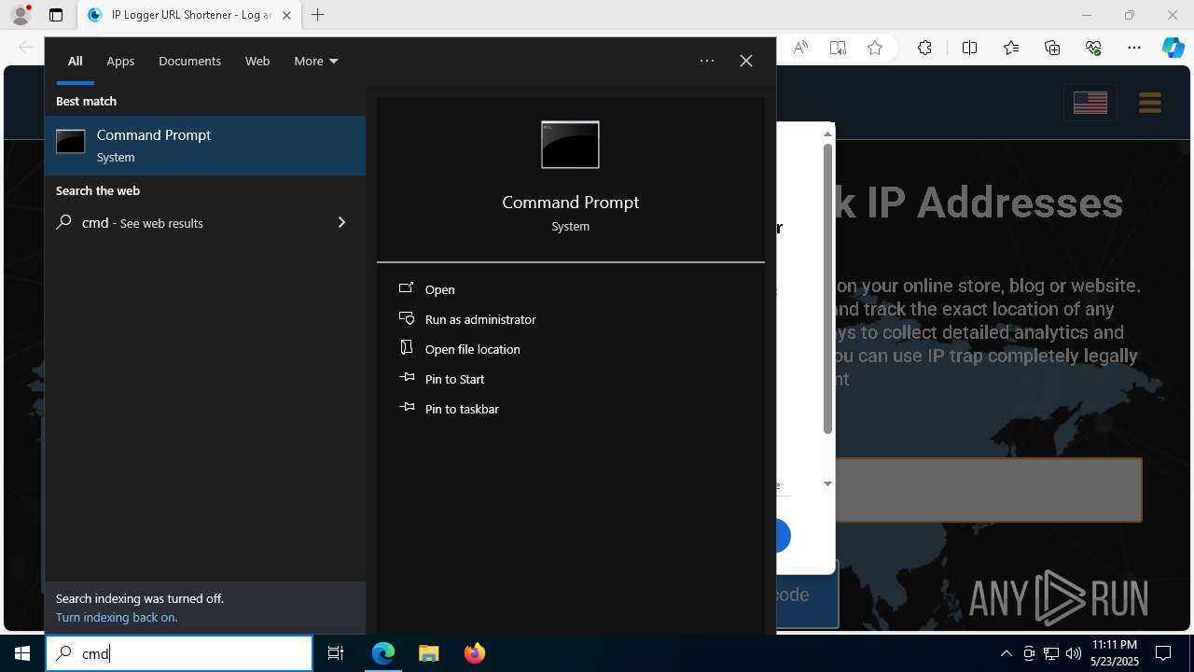1194x672 pixels.
Task: Choose Pin to Start
Action: pyautogui.click(x=571, y=379)
